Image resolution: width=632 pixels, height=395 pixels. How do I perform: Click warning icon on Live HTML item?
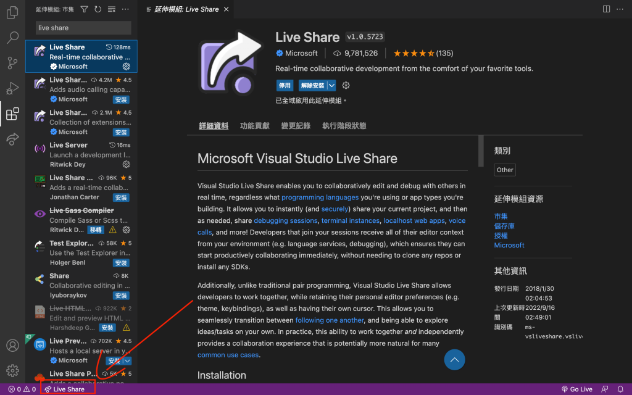point(126,328)
